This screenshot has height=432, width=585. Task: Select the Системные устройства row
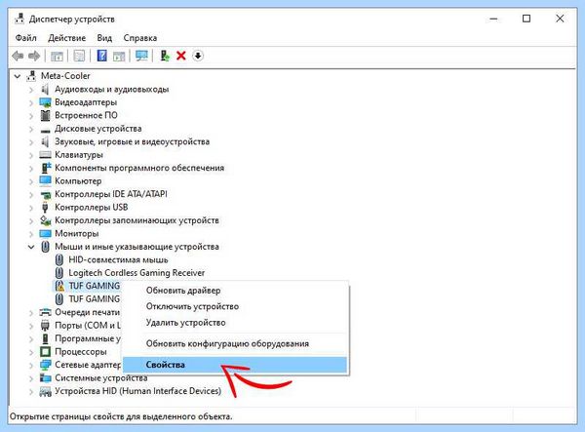tap(101, 378)
